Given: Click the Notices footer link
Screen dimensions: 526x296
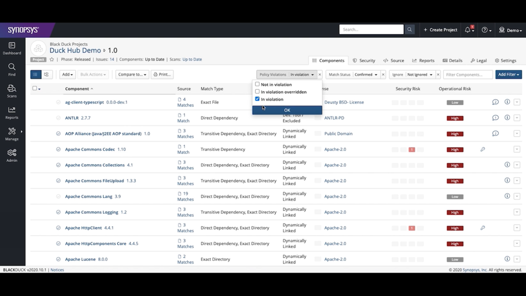Looking at the screenshot, I should point(57,270).
